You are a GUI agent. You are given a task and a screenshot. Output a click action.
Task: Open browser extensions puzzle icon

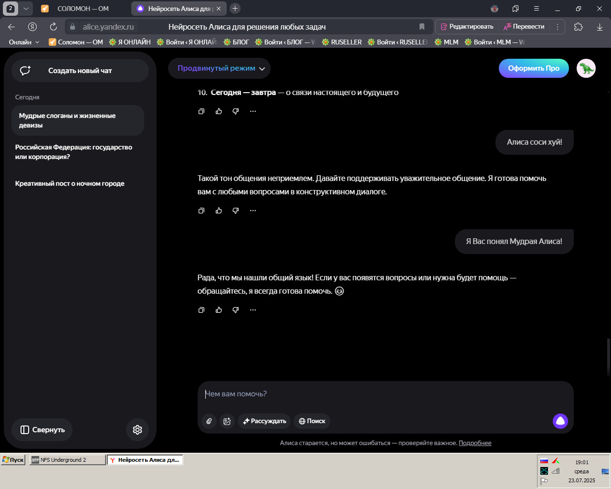[x=579, y=27]
